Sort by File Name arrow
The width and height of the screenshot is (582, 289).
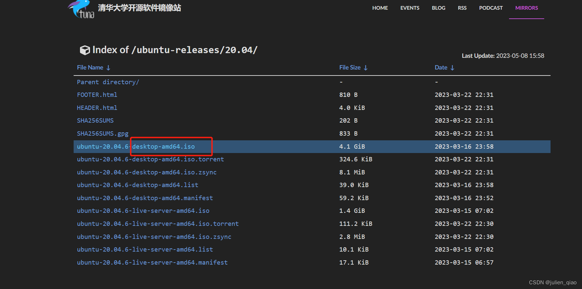pyautogui.click(x=108, y=68)
